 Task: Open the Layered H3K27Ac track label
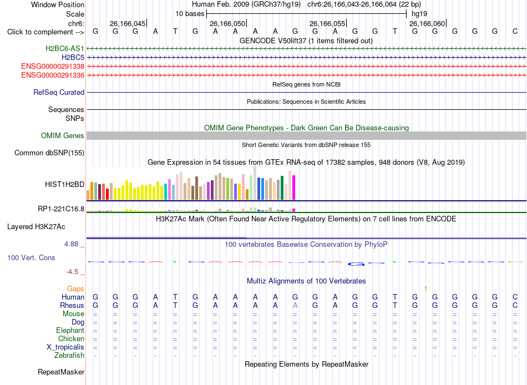(36, 227)
